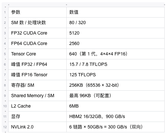Click the L2 Cache parameter cell
The height and width of the screenshot is (134, 166).
click(37, 106)
